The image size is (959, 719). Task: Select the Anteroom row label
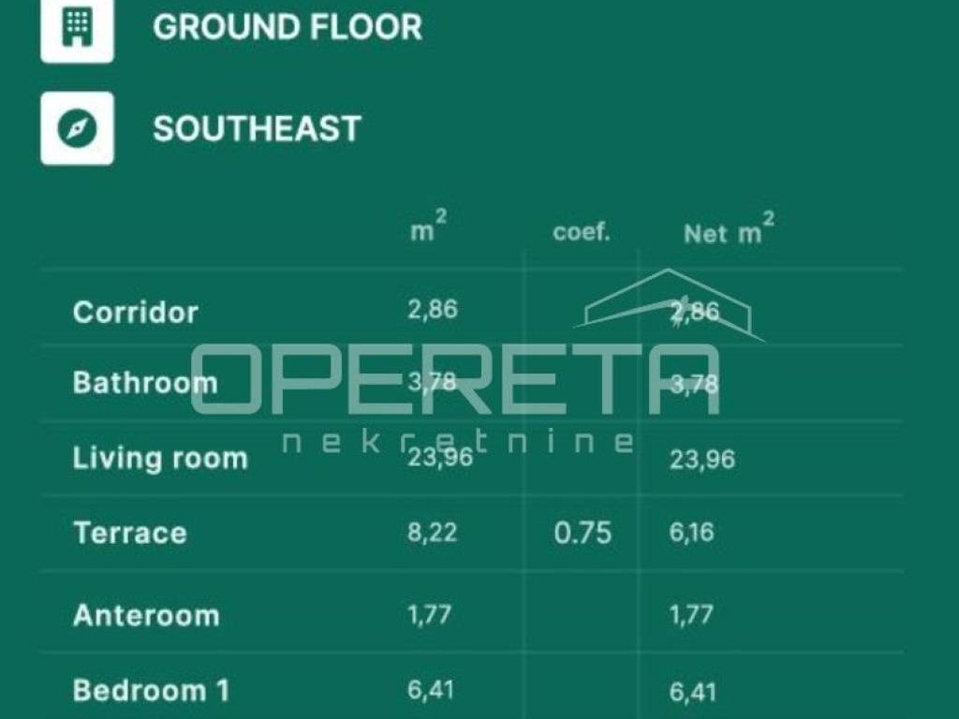(146, 615)
